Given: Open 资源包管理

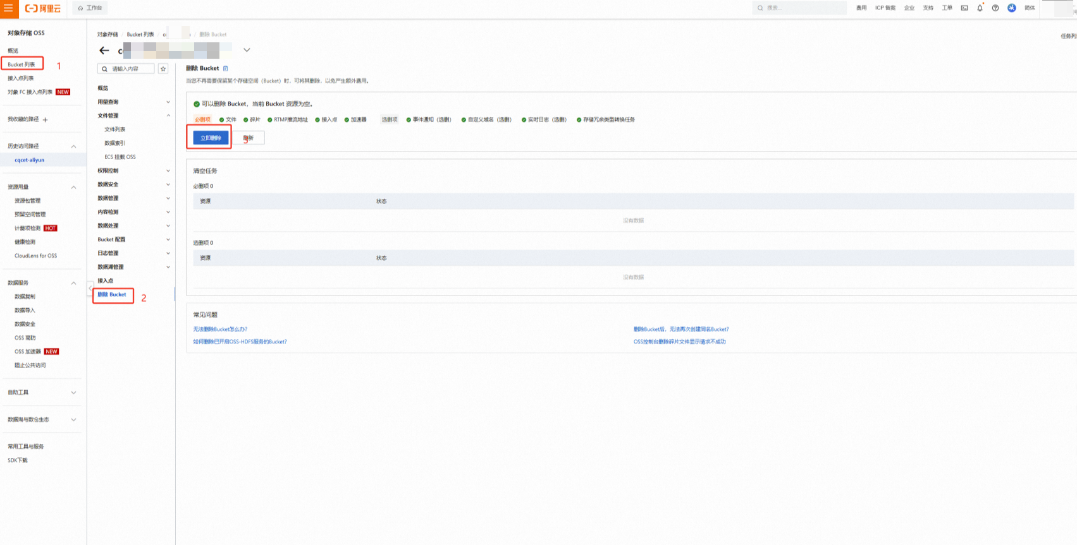Looking at the screenshot, I should (27, 201).
